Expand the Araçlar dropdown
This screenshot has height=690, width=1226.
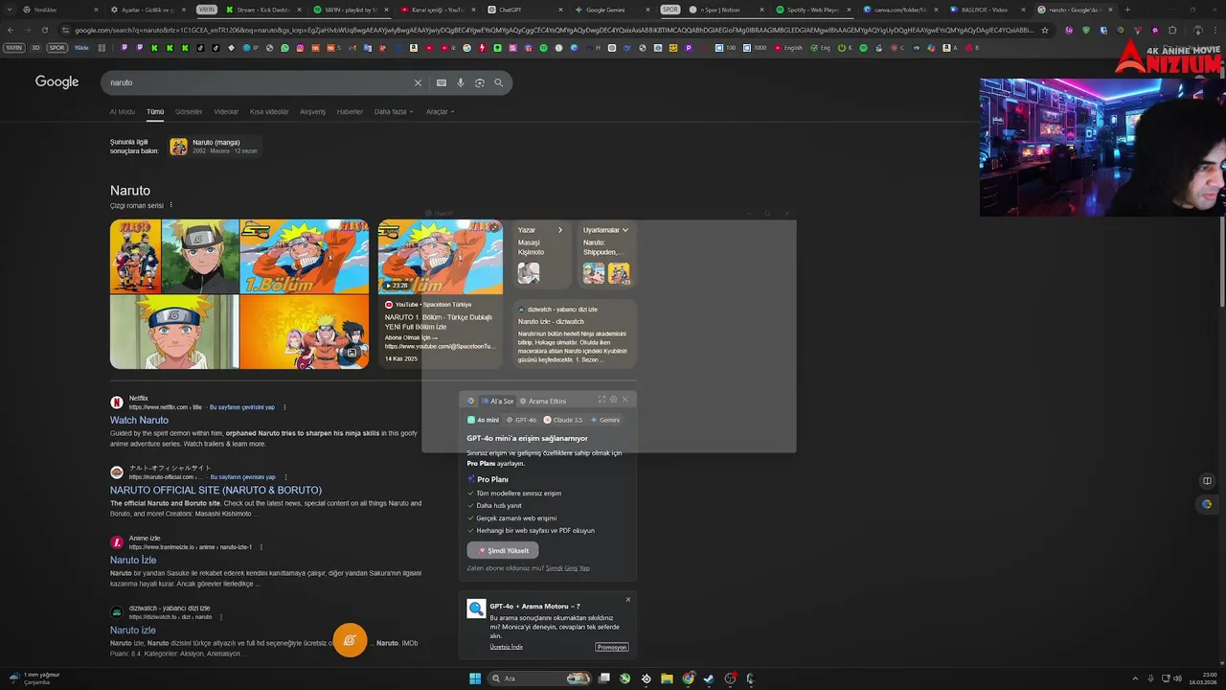click(x=440, y=111)
